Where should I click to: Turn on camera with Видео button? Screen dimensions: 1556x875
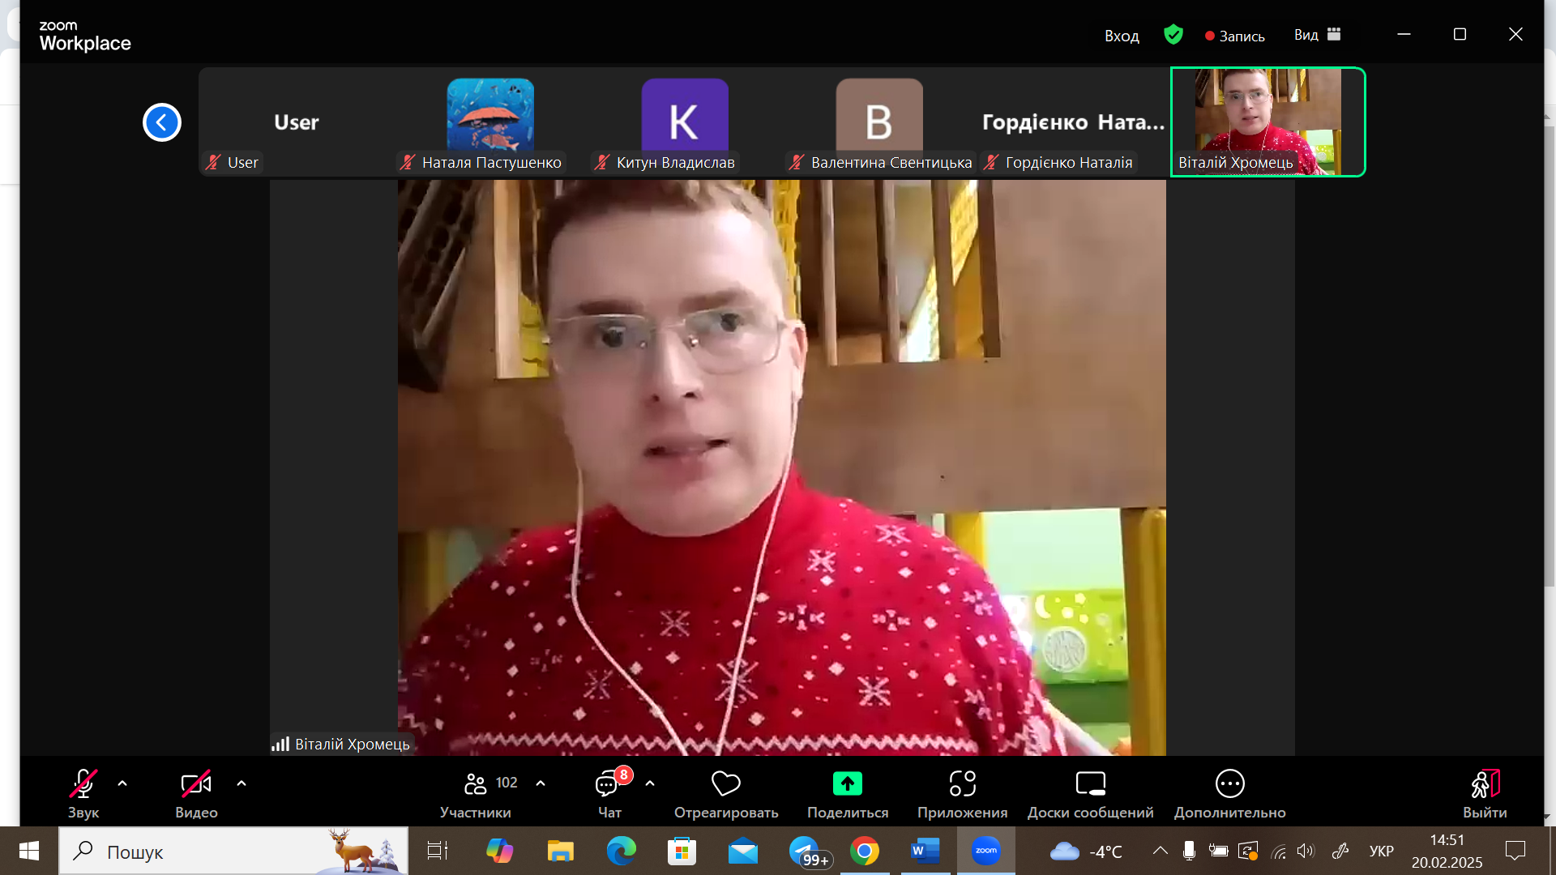(x=195, y=783)
